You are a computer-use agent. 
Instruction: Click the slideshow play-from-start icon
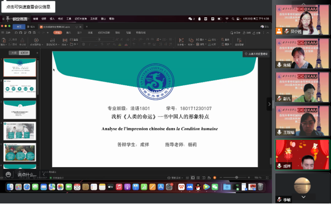[36, 40]
